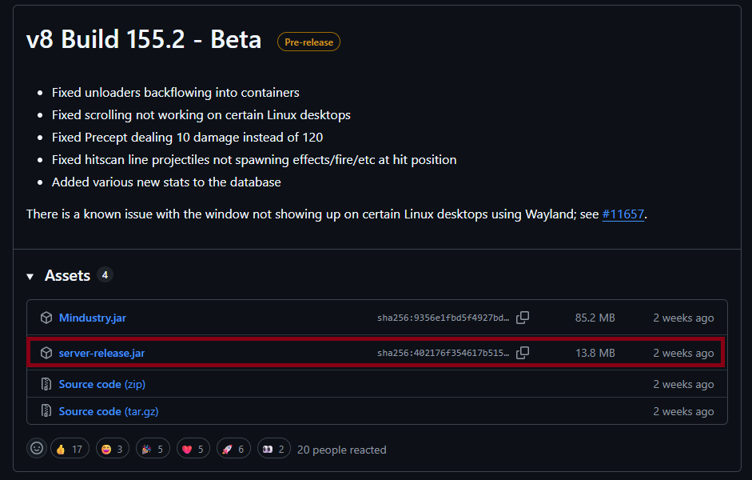Click the zip file icon for Source code (zip)
This screenshot has height=480, width=752.
[46, 384]
